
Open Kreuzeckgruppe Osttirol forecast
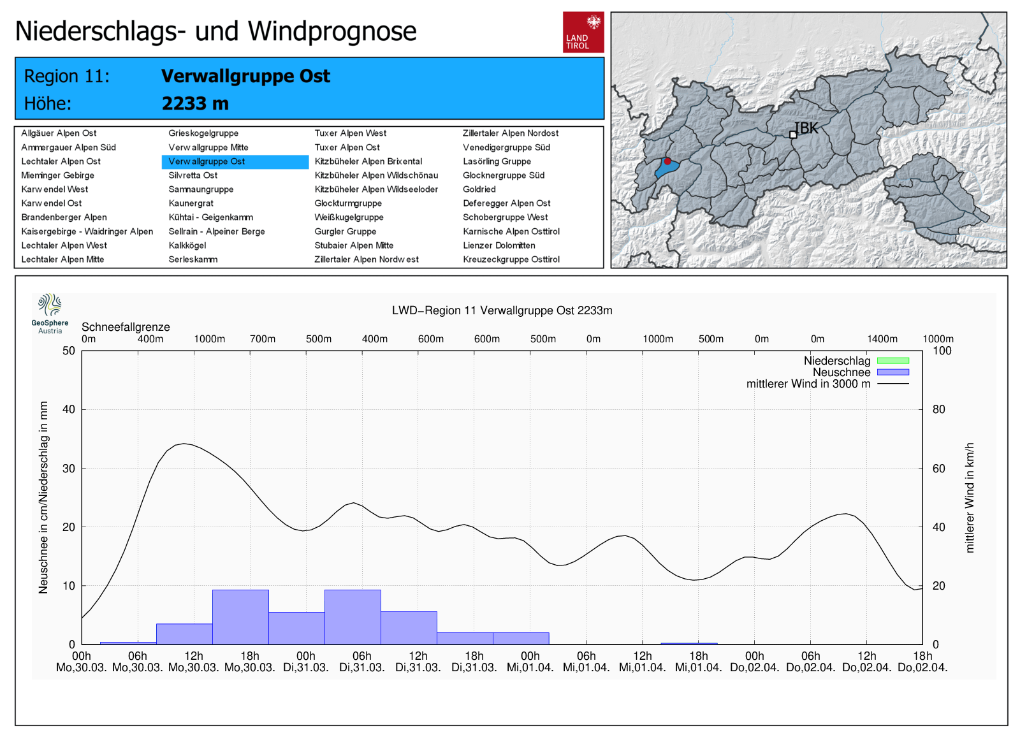(511, 259)
